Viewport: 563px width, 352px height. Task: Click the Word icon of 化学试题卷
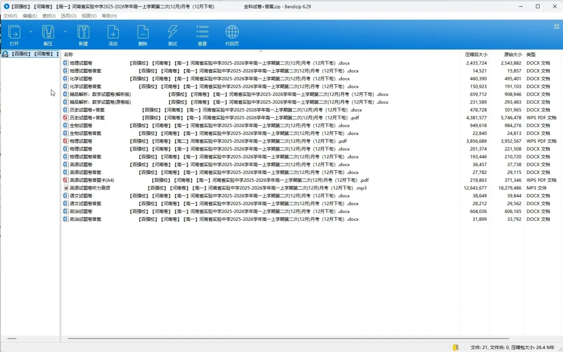(65, 79)
